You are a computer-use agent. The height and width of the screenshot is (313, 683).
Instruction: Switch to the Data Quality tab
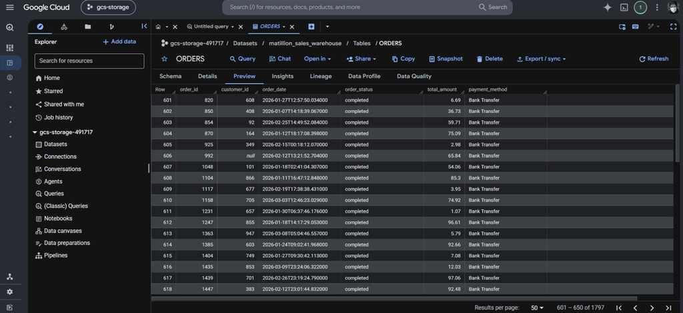coord(414,76)
